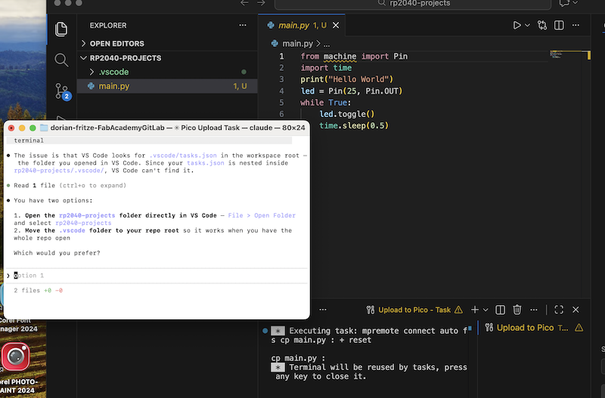Create a new terminal with plus icon
The image size is (605, 398).
475,310
